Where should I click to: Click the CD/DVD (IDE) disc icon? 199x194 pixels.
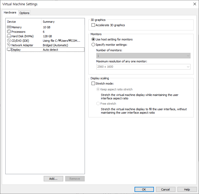[x=9, y=40]
